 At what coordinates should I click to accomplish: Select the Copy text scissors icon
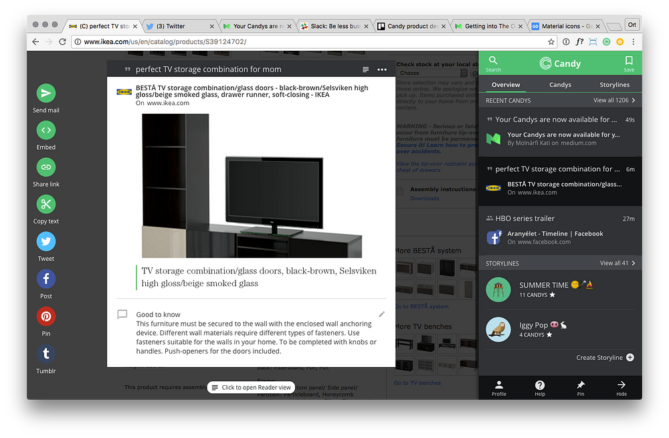[x=46, y=204]
